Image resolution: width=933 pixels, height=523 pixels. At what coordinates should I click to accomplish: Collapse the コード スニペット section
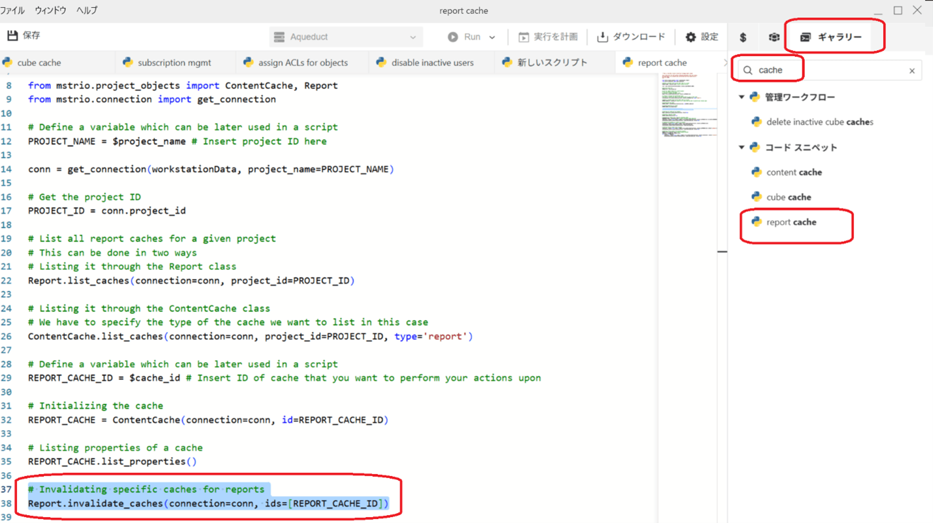(x=741, y=148)
